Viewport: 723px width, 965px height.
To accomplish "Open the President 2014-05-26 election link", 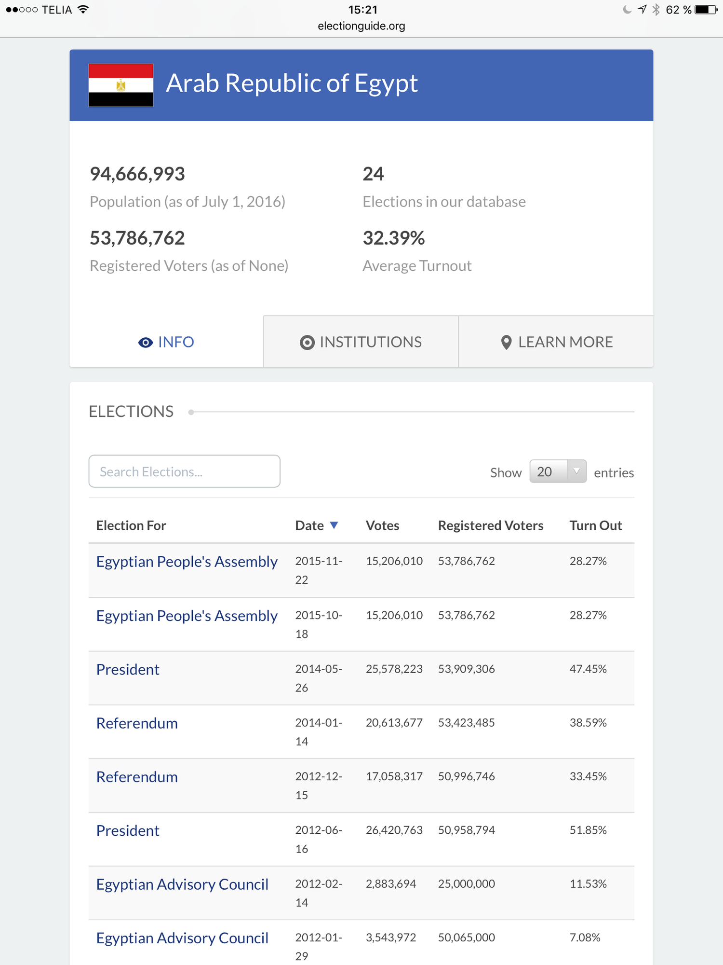I will 128,669.
